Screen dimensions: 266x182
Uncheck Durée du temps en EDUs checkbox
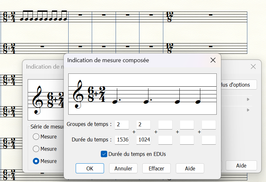click(x=104, y=154)
